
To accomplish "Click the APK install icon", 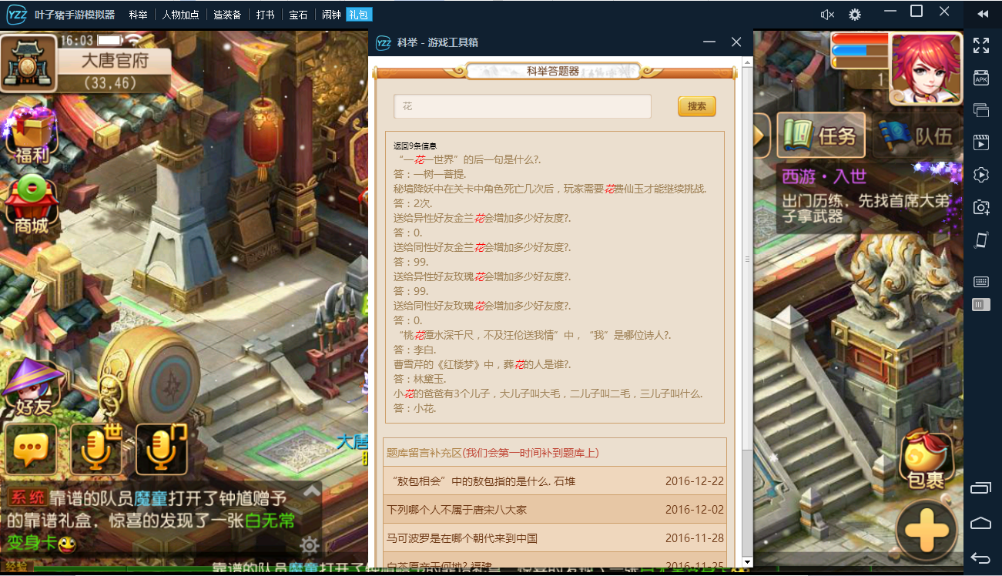I will 980,78.
